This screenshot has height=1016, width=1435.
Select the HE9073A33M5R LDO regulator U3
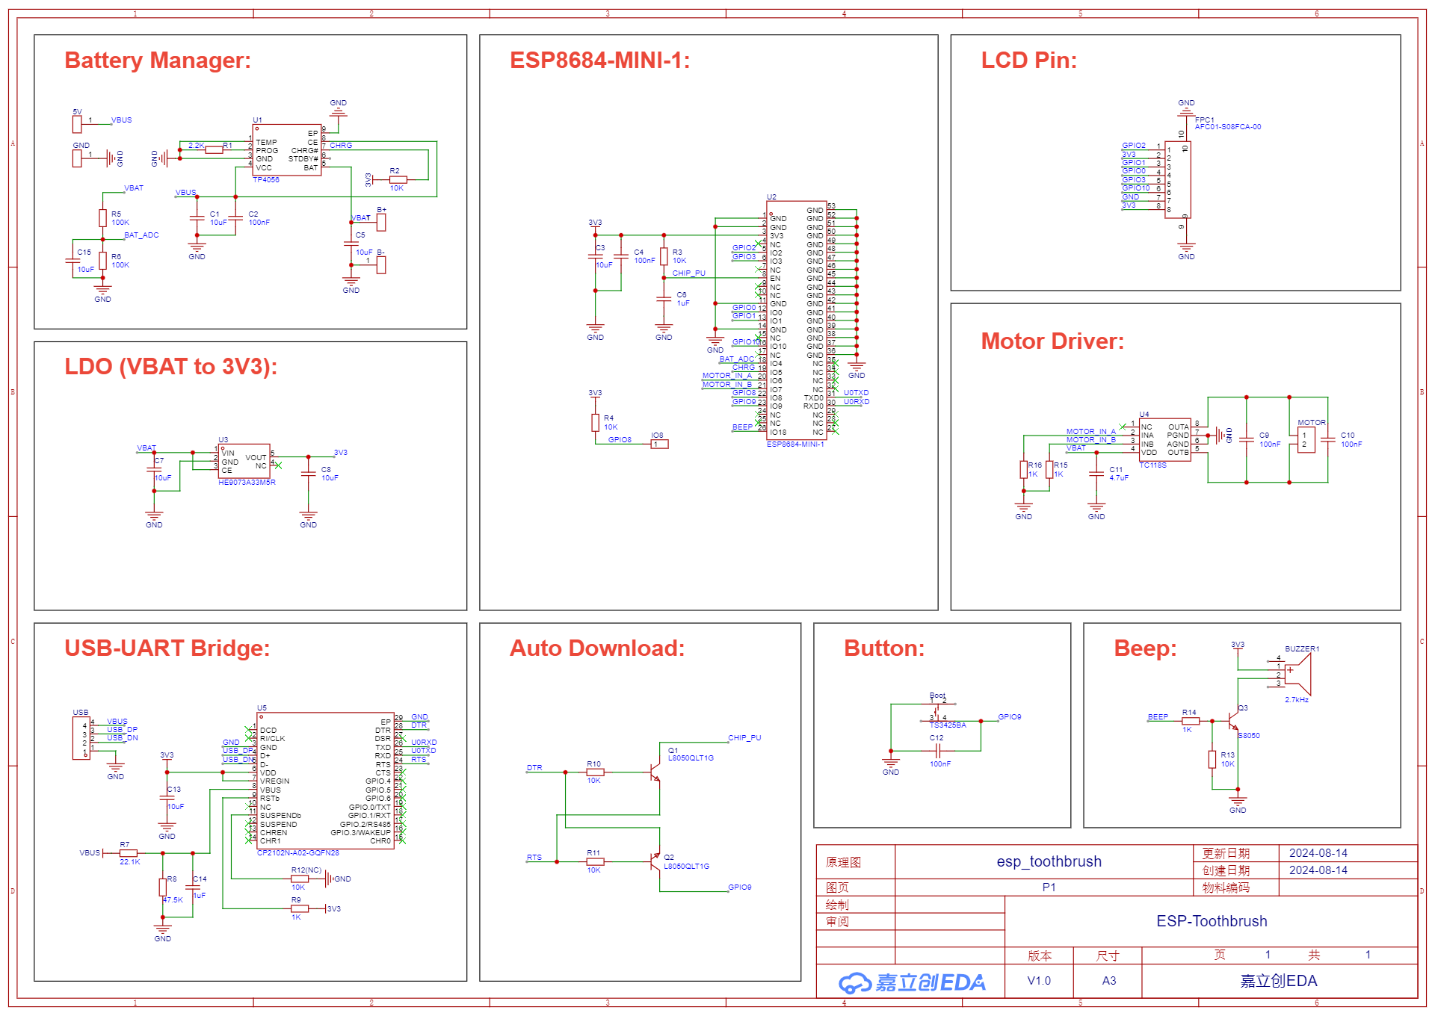(243, 462)
